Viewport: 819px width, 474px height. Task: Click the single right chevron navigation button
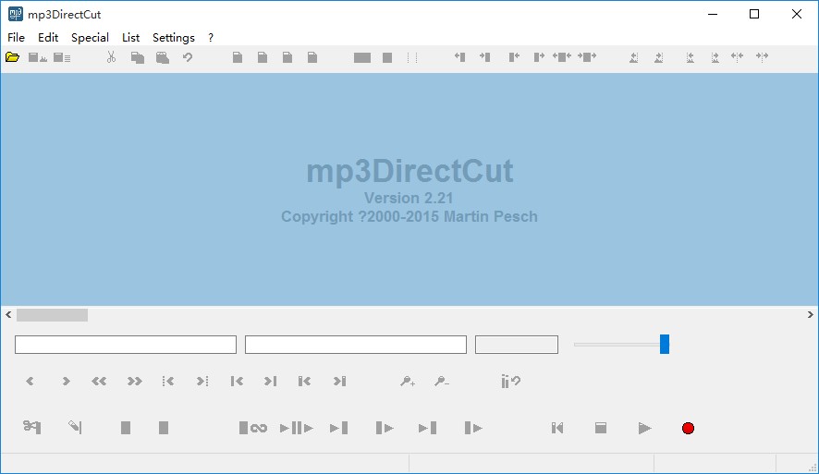(66, 382)
